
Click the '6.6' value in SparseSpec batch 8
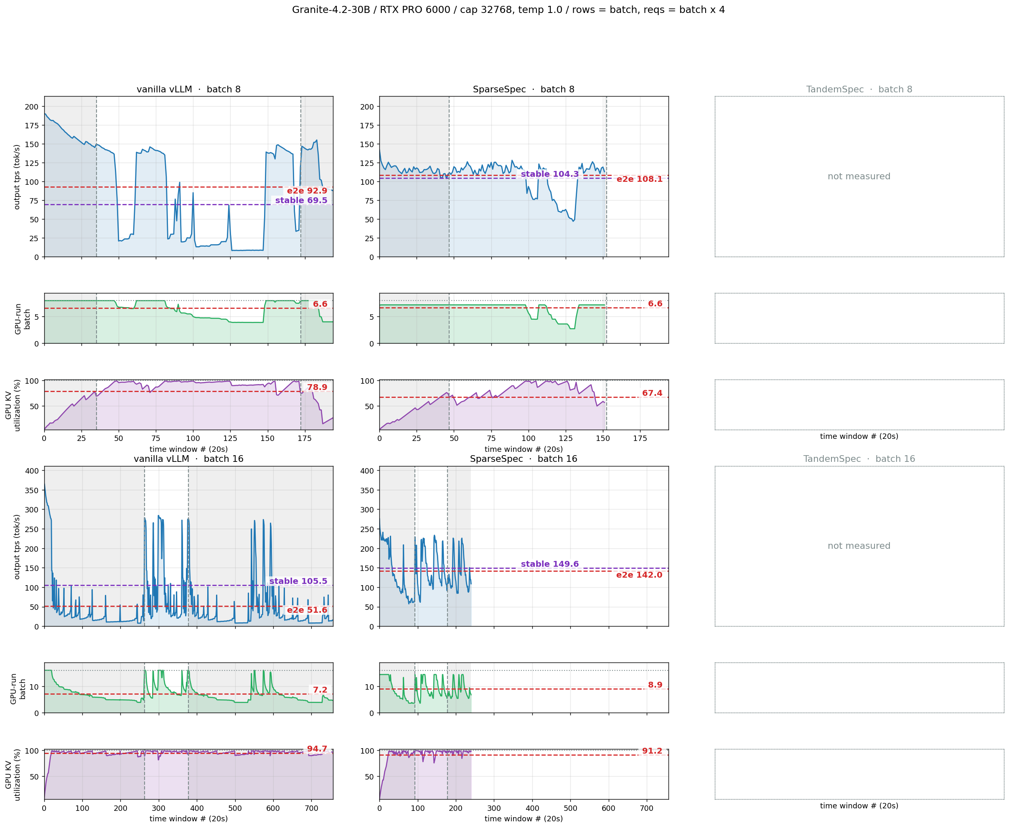[x=655, y=304]
